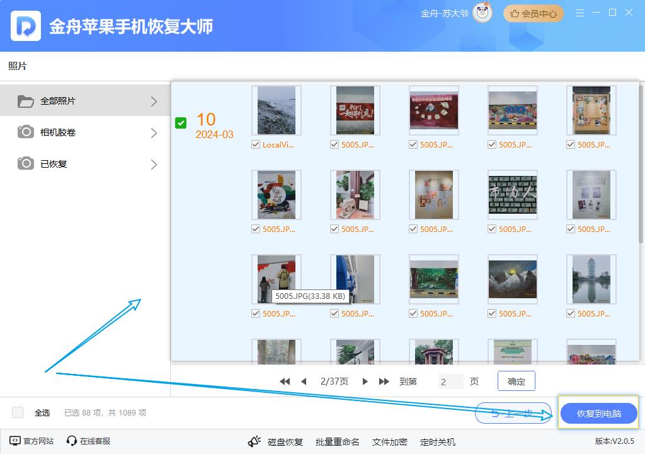The image size is (645, 454).
Task: Expand the 全部照片 category arrow
Action: click(154, 101)
